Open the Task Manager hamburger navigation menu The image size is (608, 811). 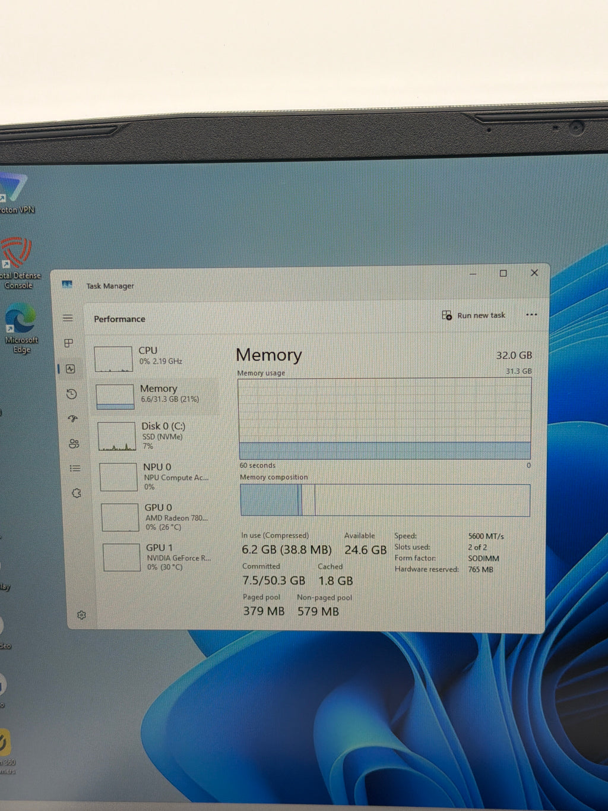click(x=68, y=318)
